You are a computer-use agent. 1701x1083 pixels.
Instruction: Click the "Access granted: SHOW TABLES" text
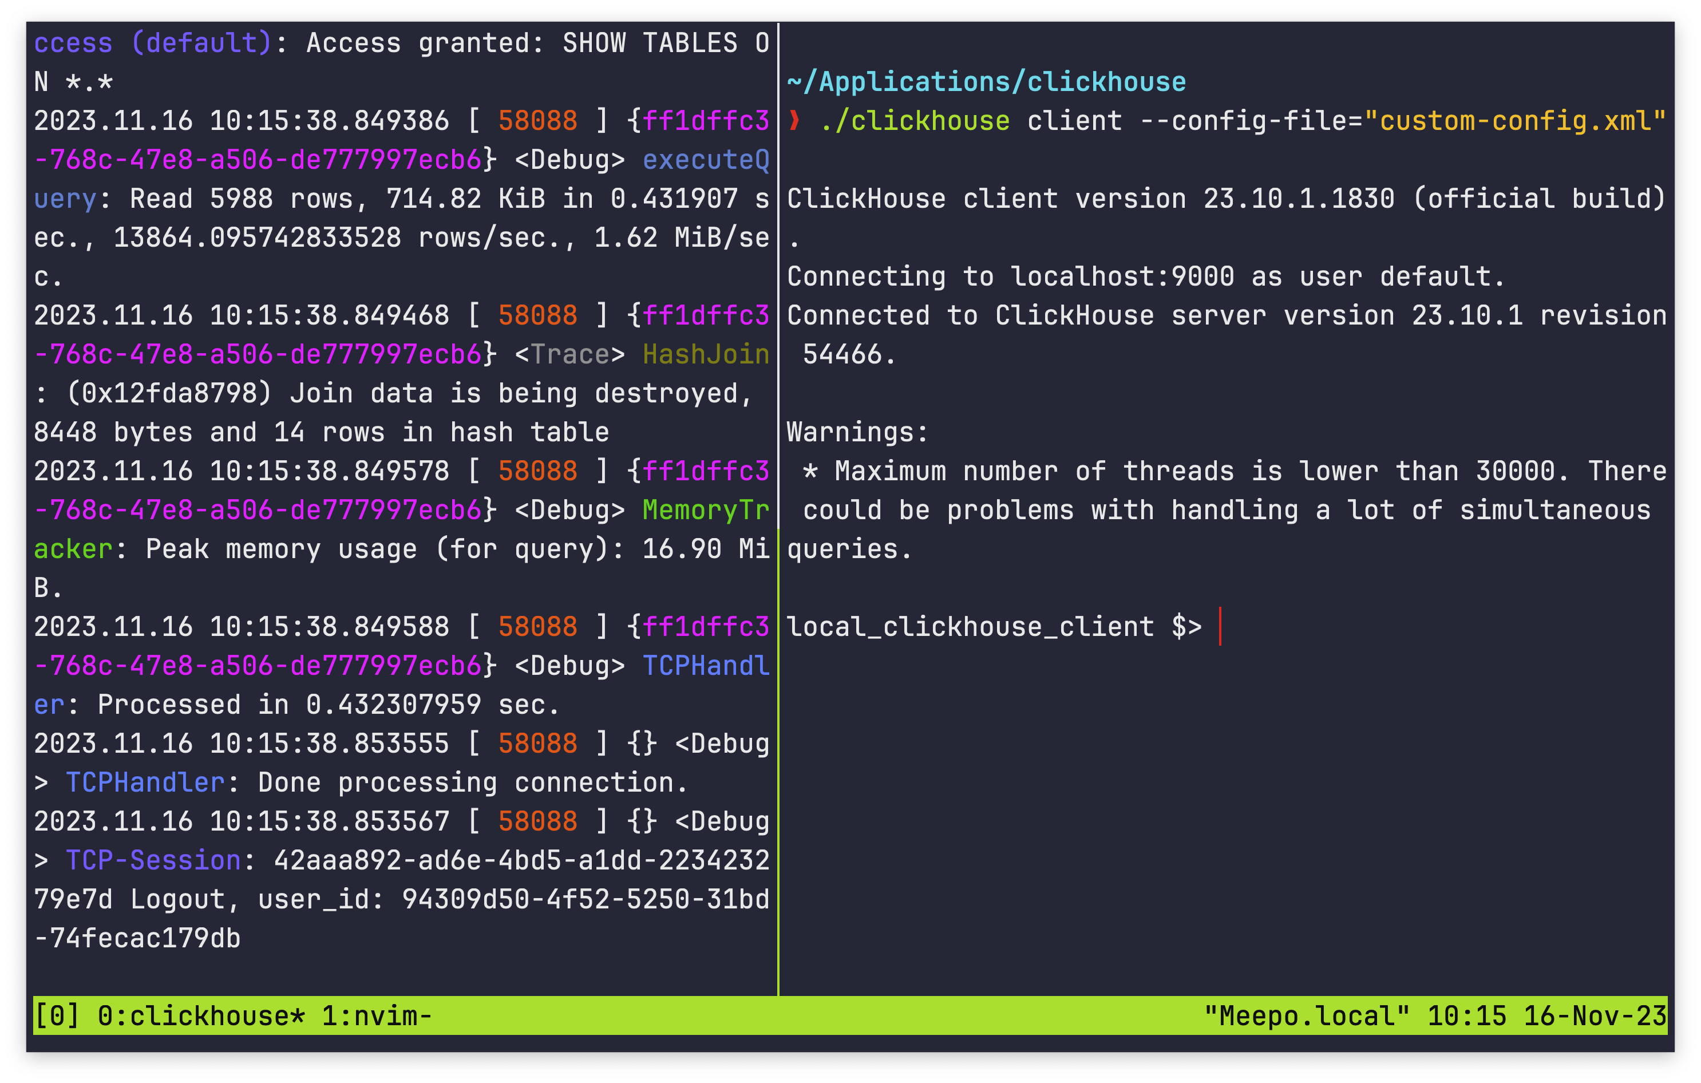pos(523,43)
